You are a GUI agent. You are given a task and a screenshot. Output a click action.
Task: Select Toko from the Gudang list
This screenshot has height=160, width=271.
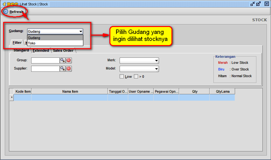[x=32, y=43]
